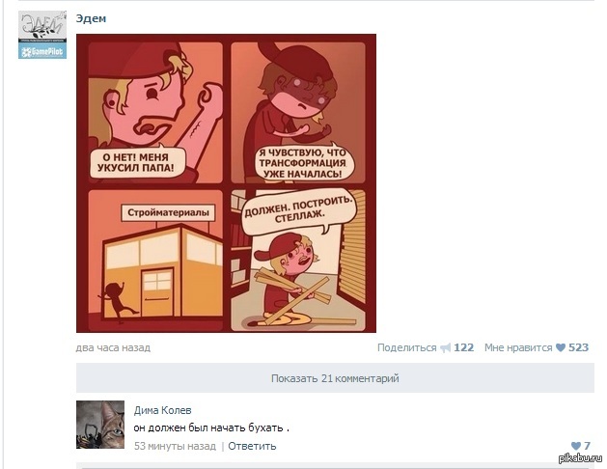This screenshot has height=469, width=607.
Task: Click the comment like count 7
Action: [587, 446]
